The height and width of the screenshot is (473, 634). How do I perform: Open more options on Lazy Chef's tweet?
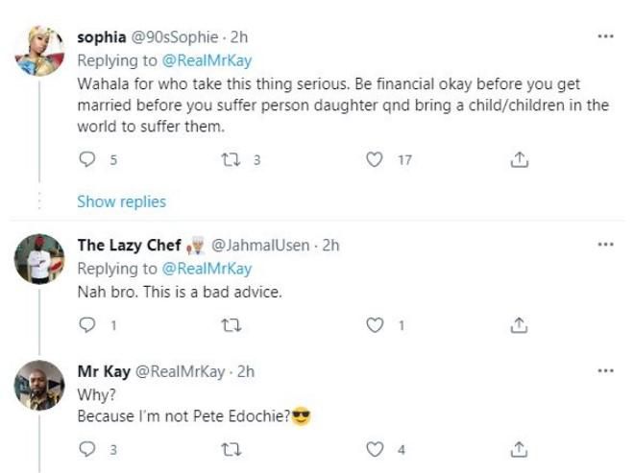(x=605, y=245)
